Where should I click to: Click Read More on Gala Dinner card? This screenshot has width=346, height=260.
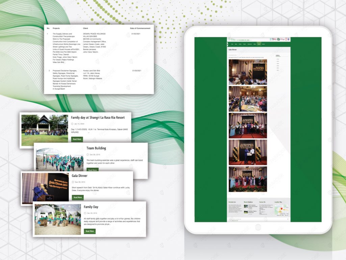(x=78, y=197)
